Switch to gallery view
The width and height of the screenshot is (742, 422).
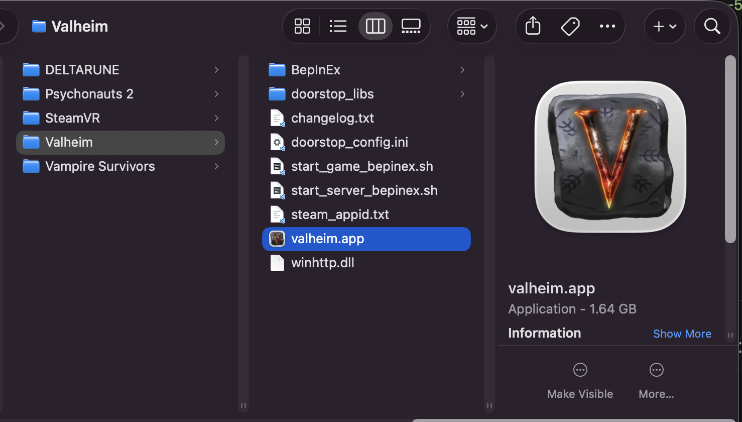pyautogui.click(x=411, y=26)
